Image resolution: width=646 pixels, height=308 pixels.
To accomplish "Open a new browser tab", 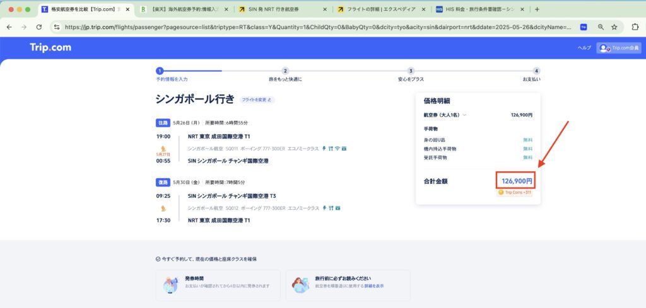I will (x=537, y=9).
